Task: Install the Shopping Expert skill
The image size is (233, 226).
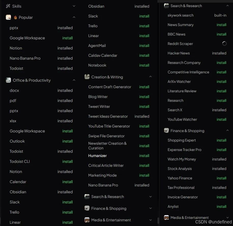Action: coord(221,140)
